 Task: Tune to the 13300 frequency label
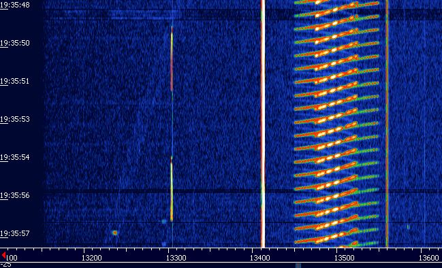tap(176, 258)
